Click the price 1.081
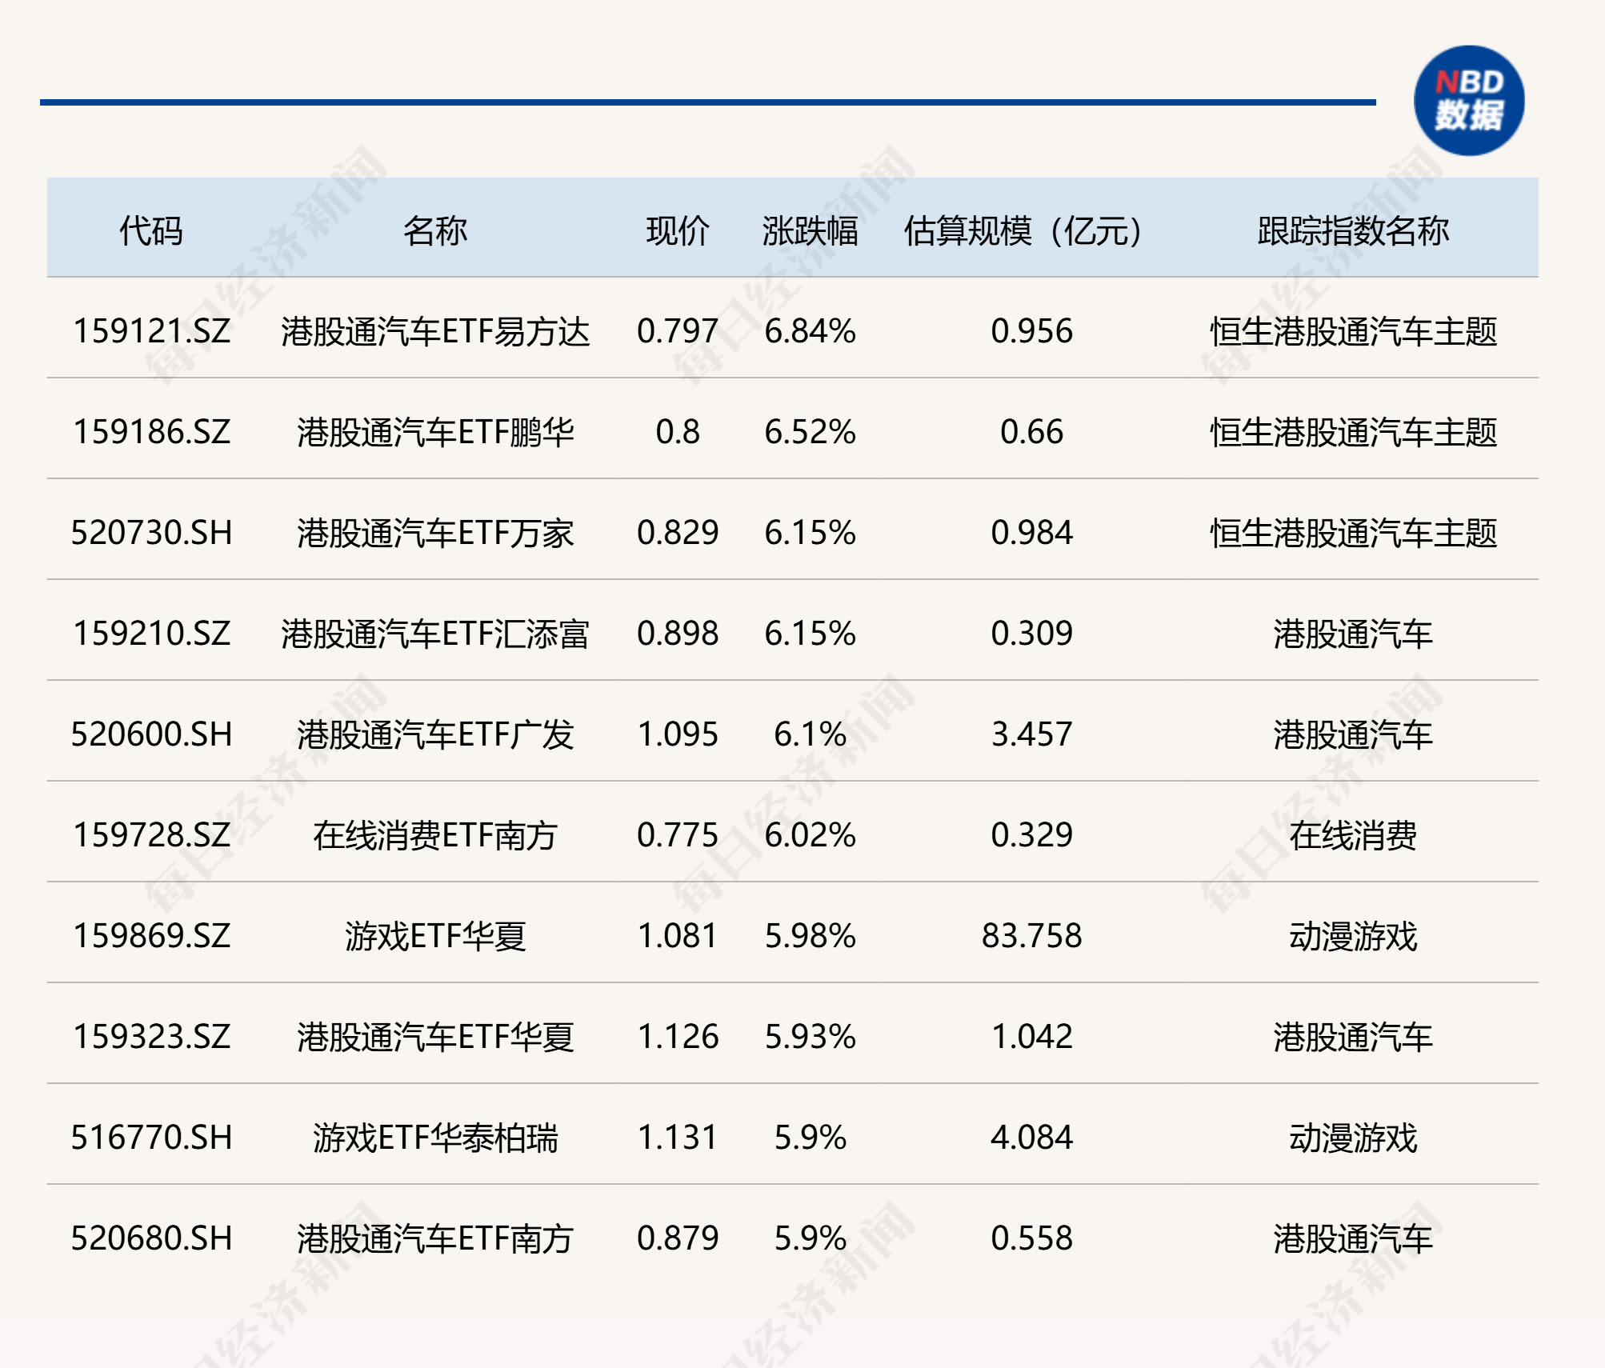The height and width of the screenshot is (1368, 1605). [678, 936]
